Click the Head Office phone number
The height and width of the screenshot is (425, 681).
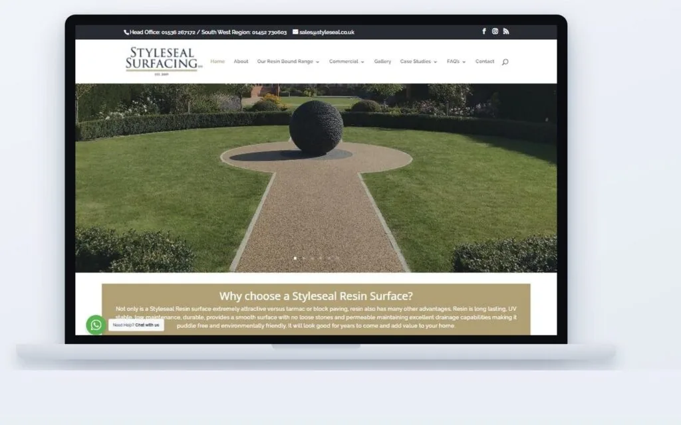pos(178,32)
